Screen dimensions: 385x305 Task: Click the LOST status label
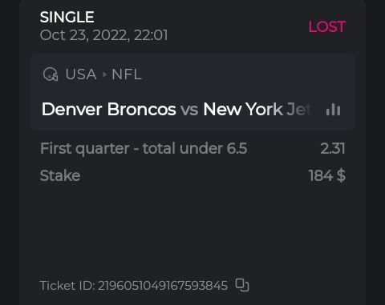click(x=327, y=26)
